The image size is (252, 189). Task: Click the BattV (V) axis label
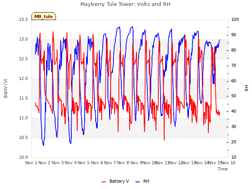click(x=6, y=88)
